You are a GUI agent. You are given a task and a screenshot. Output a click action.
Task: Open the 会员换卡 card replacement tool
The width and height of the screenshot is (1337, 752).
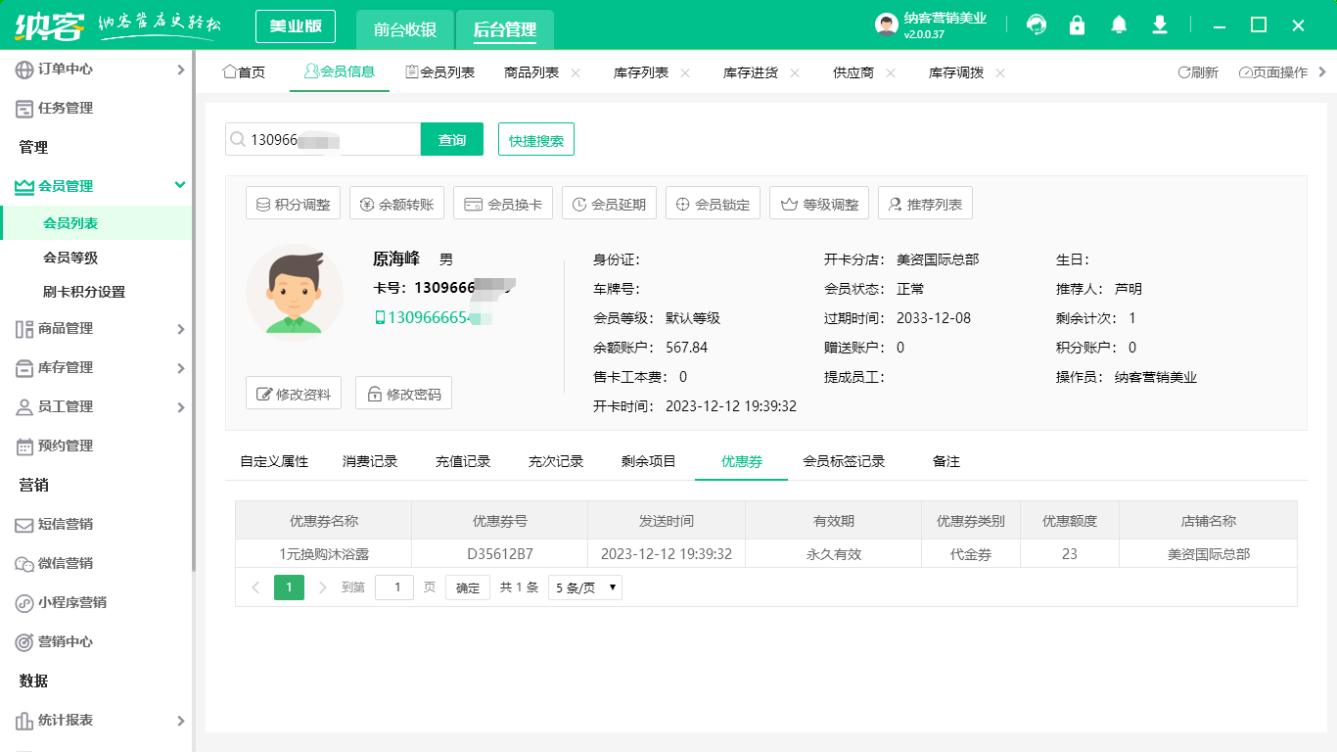[504, 204]
